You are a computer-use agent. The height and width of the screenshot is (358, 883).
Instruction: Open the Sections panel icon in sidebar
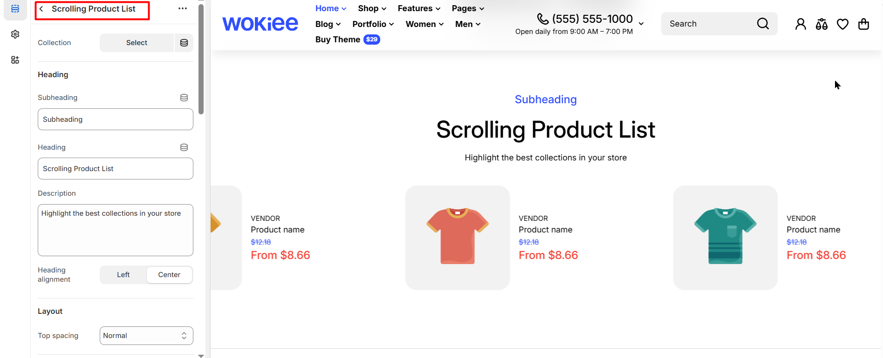click(x=15, y=9)
